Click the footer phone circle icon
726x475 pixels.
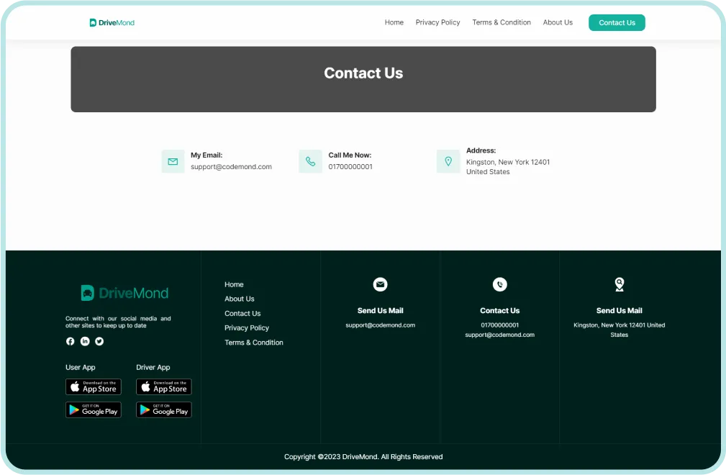pos(499,284)
